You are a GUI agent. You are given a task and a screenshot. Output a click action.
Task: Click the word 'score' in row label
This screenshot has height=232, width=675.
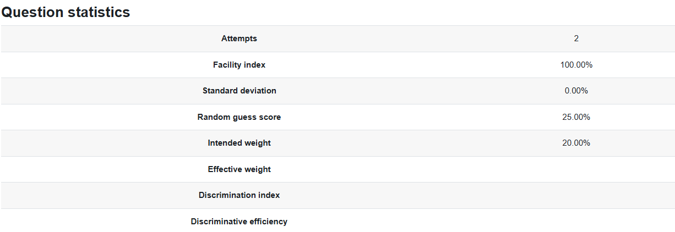(x=270, y=117)
